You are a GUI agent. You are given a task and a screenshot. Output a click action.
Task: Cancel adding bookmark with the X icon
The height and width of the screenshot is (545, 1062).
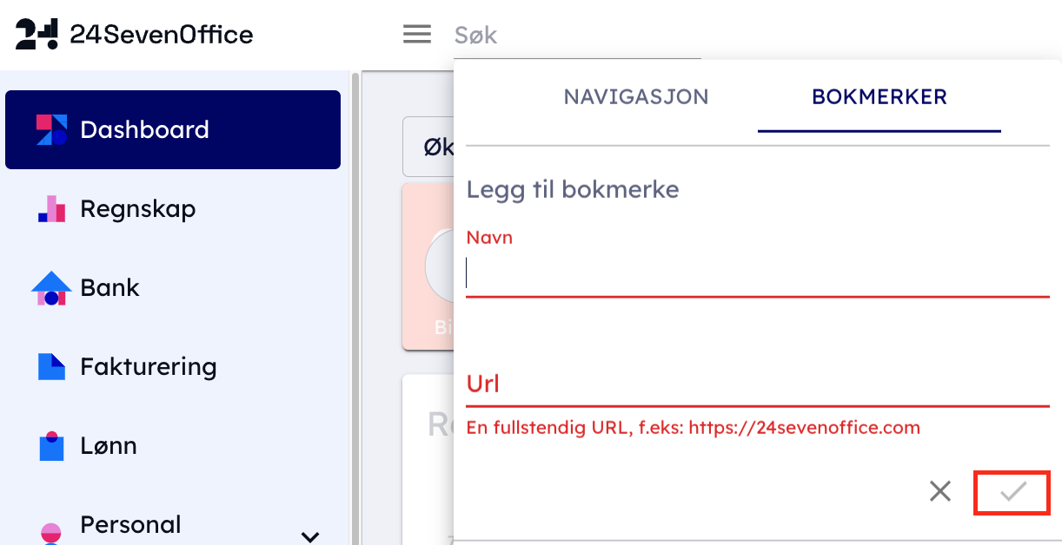940,492
